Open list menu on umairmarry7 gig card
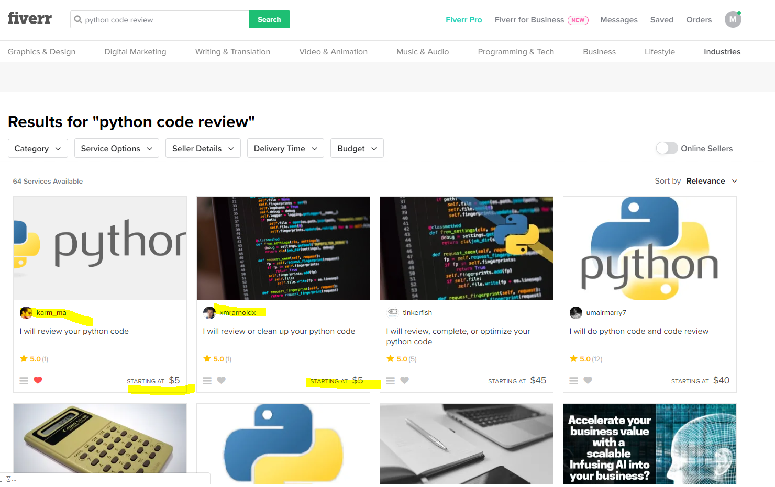 [x=574, y=381]
